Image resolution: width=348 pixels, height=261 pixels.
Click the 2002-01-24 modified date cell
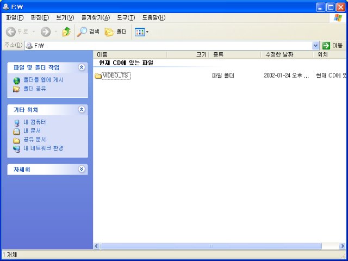[x=286, y=76]
